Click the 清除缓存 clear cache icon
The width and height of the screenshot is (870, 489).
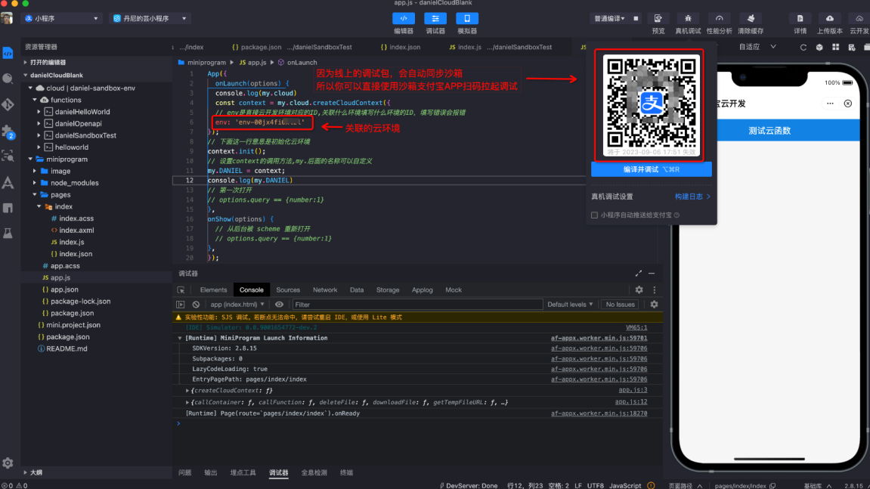click(x=751, y=18)
